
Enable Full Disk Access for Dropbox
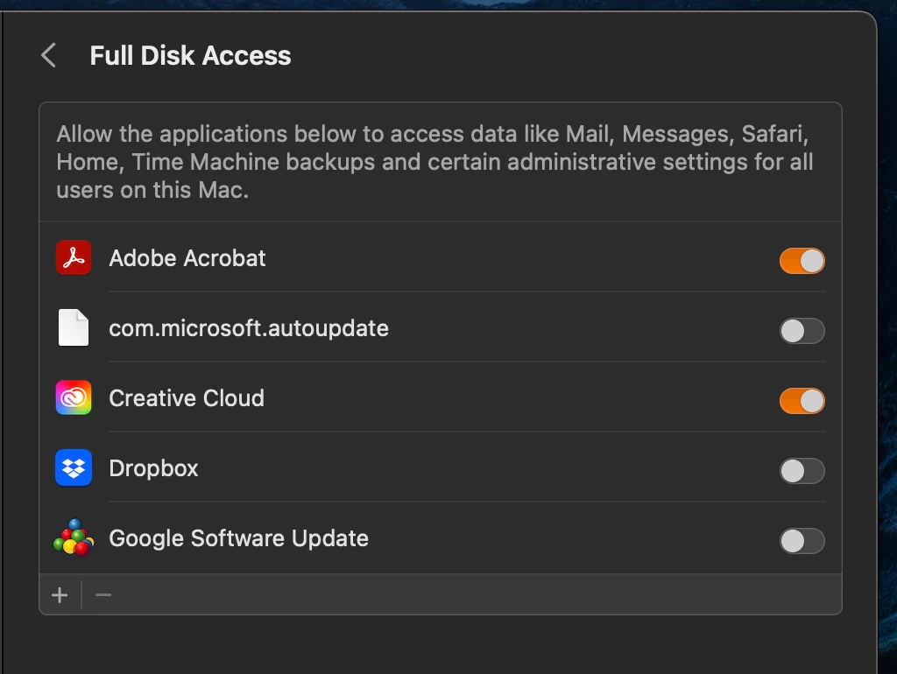[802, 471]
